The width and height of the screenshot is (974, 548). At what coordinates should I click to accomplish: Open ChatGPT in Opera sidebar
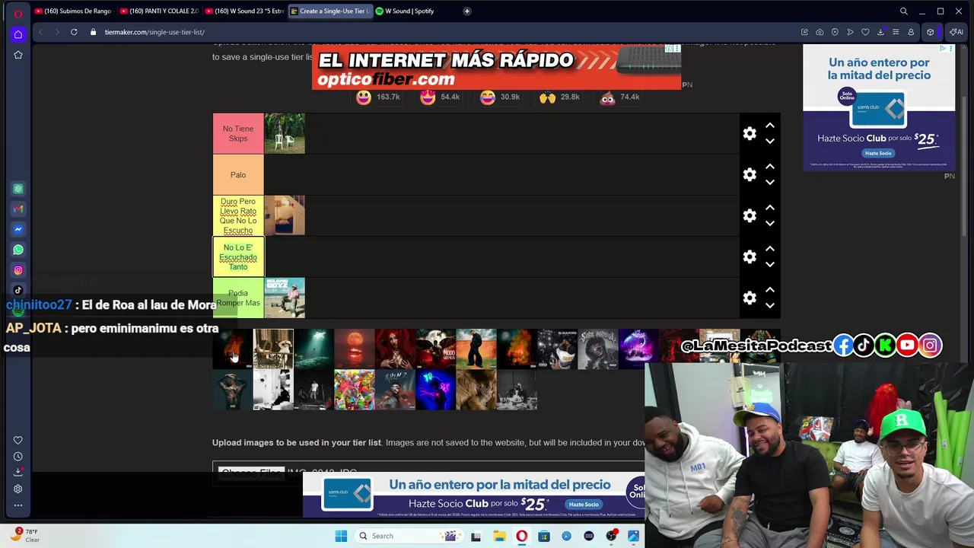[x=18, y=189]
